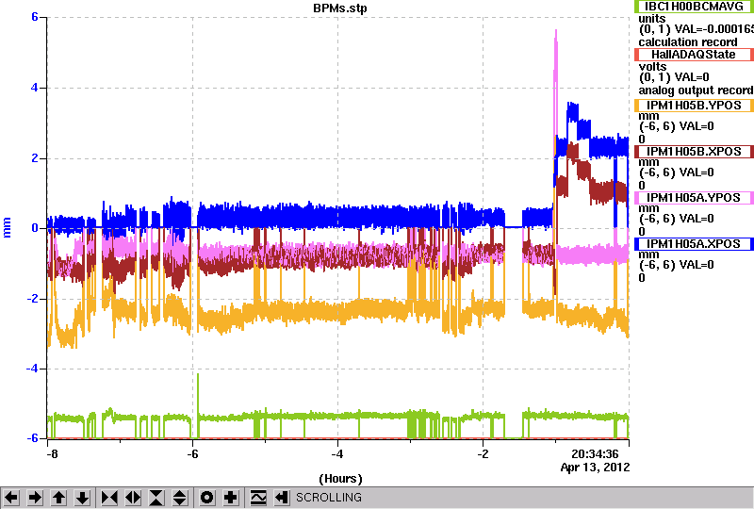754x509 pixels.
Task: Click the wave-line graph icon in the toolbar
Action: pos(258,498)
